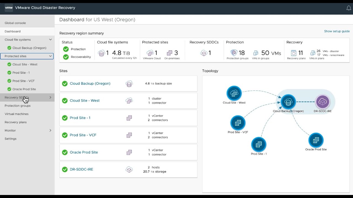Click the Recoverability status check icon

pyautogui.click(x=66, y=57)
